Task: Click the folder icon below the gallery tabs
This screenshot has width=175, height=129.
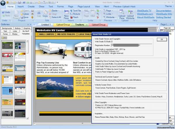Action: (4, 38)
